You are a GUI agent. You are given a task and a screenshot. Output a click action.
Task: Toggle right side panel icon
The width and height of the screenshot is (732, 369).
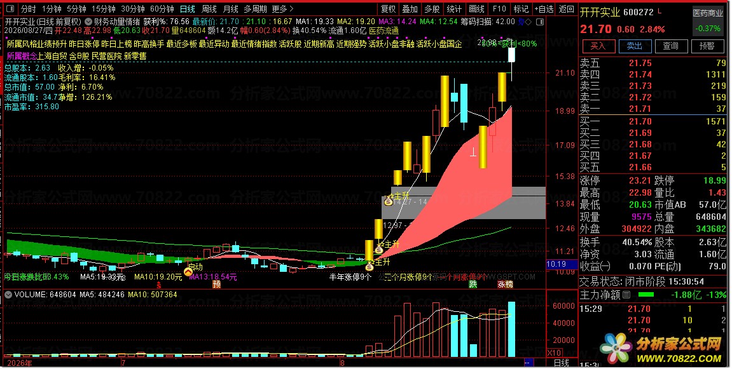[x=540, y=22]
